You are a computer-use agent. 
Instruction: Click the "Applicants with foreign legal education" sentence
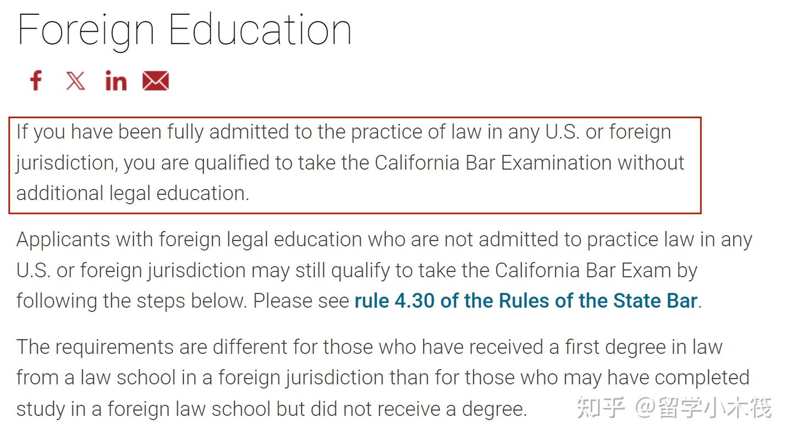click(x=189, y=240)
